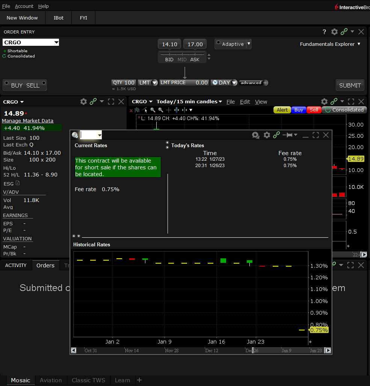Image resolution: width=370 pixels, height=386 pixels.
Task: Expand the Adaptive algo dropdown arrow
Action: click(x=249, y=44)
